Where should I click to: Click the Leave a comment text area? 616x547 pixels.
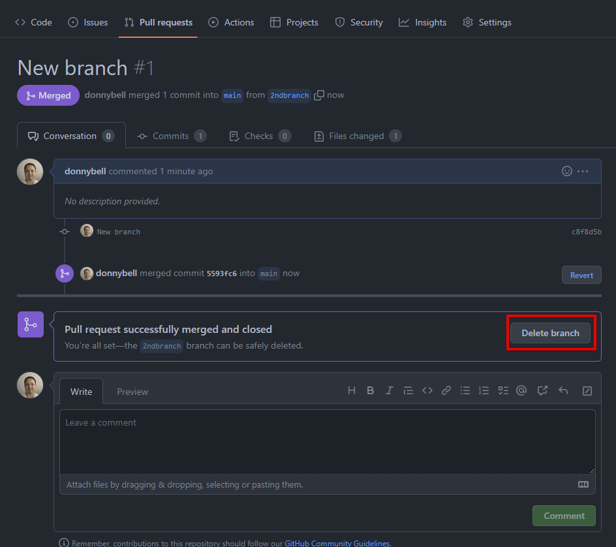326,441
